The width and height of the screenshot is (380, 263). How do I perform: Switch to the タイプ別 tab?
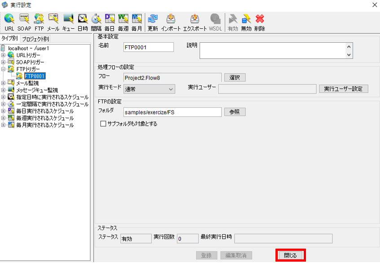[x=10, y=38]
